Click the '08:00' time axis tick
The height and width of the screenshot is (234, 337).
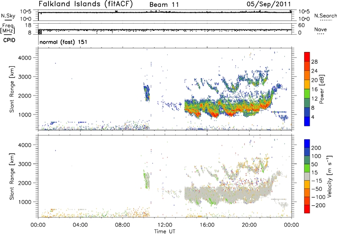123,225
